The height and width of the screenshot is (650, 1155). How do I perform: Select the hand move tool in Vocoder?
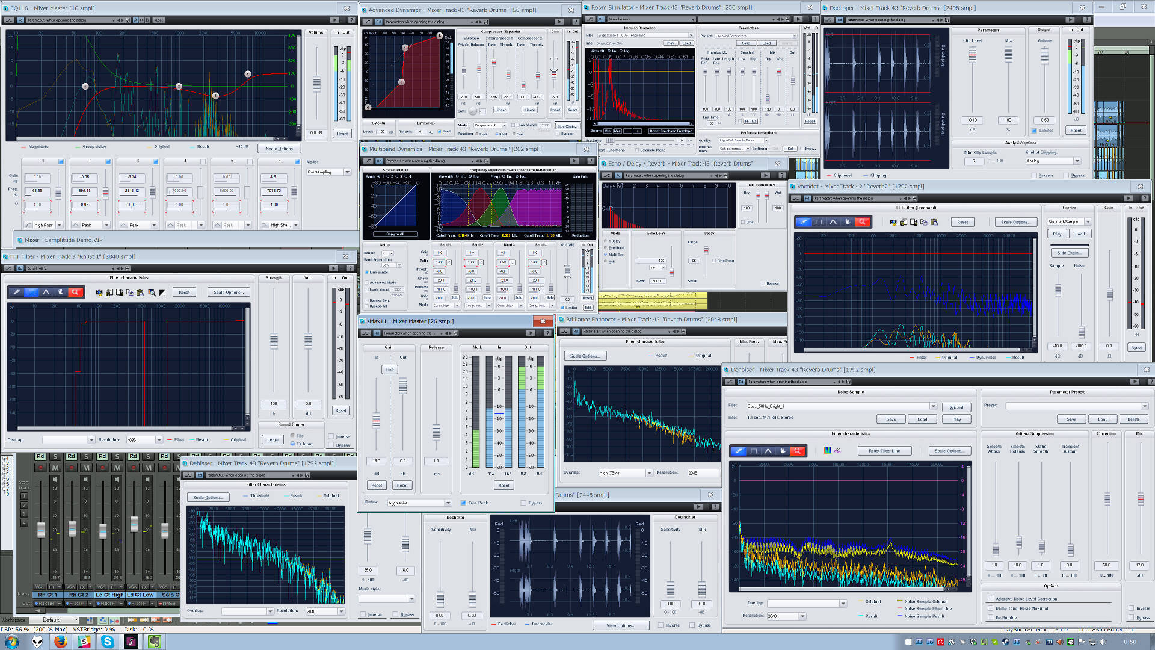click(x=848, y=222)
